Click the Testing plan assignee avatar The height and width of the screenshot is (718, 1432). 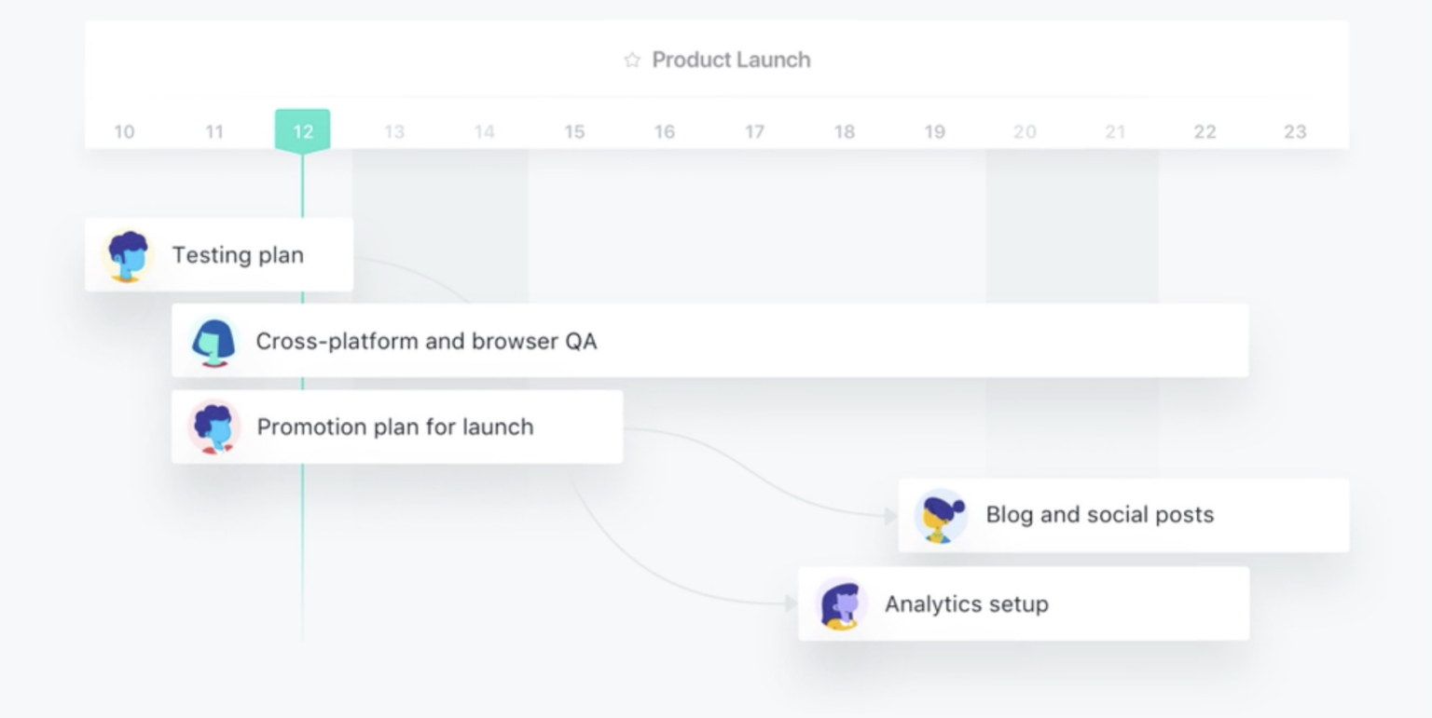pyautogui.click(x=127, y=256)
